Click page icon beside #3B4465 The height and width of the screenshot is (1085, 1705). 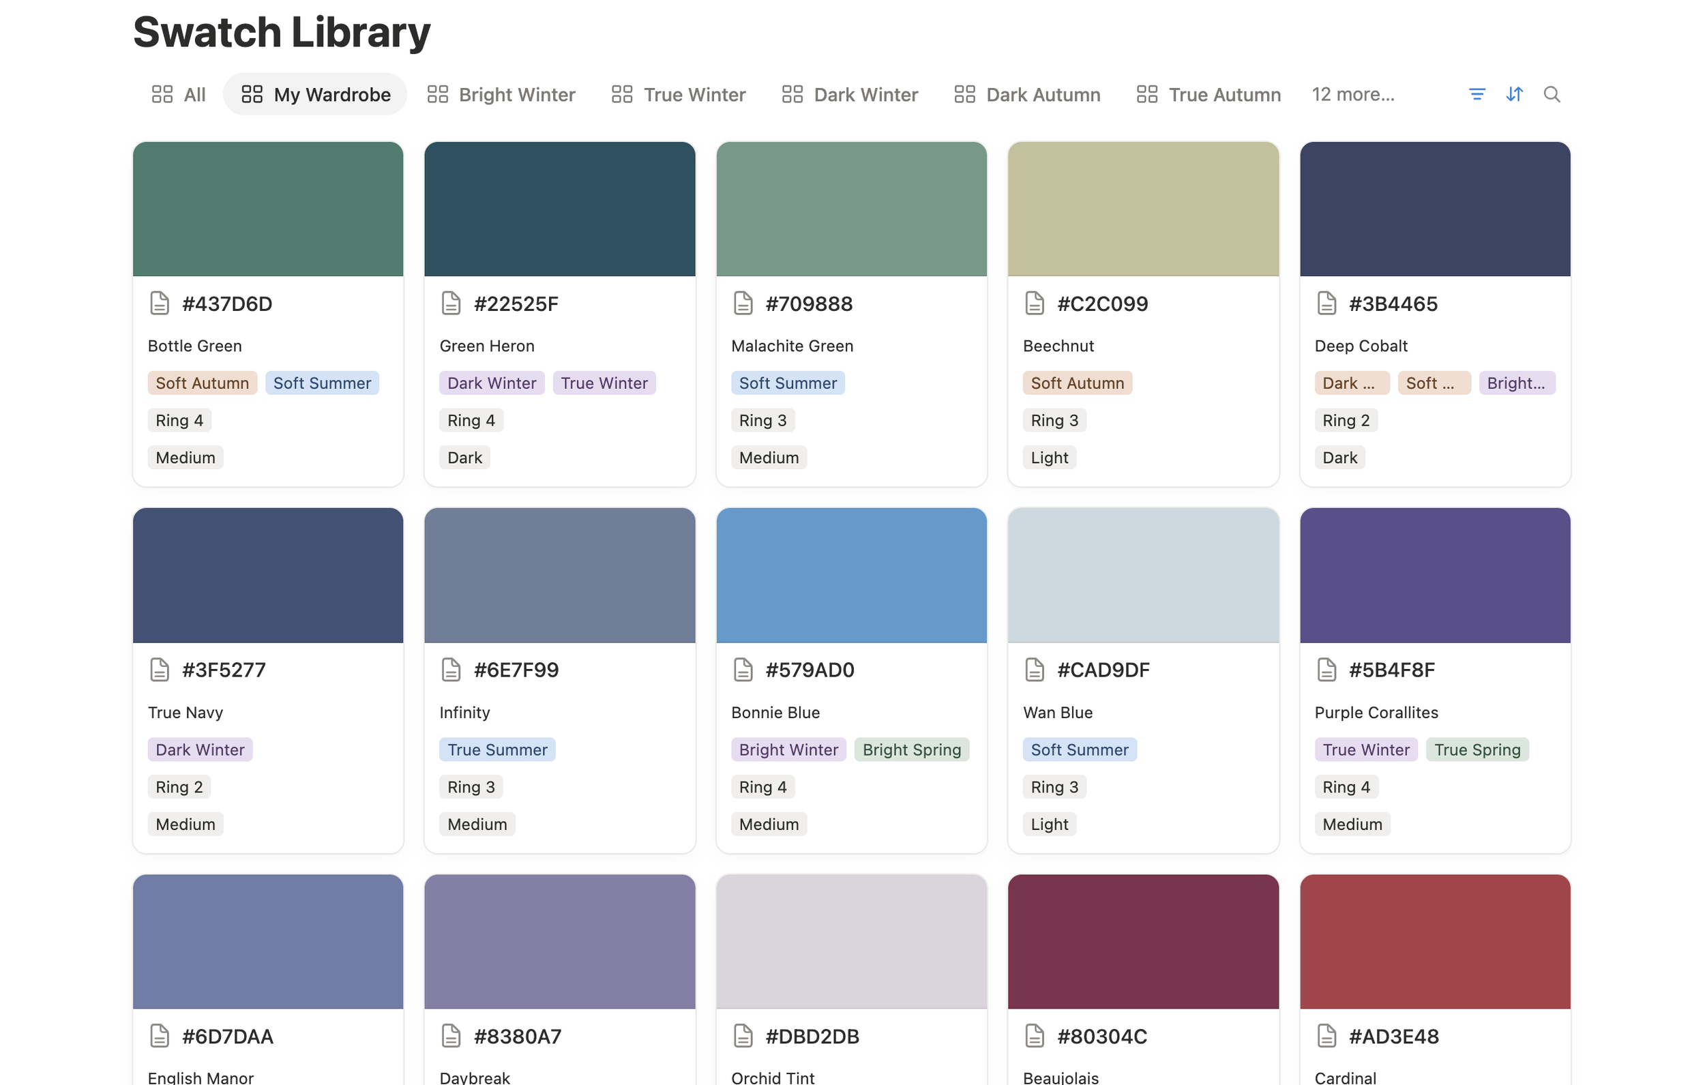pyautogui.click(x=1326, y=303)
